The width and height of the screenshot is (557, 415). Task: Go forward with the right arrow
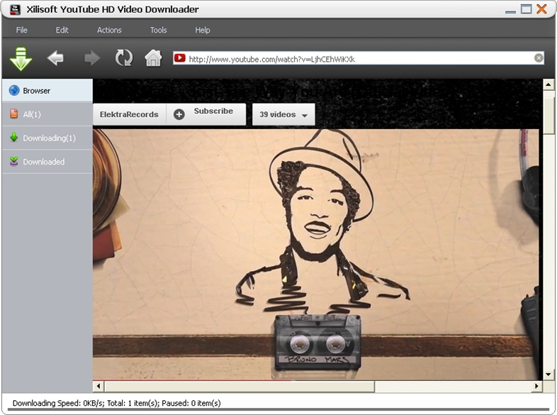tap(92, 58)
